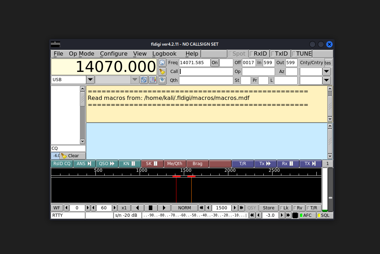Click the x1 zoom button
Image resolution: width=380 pixels, height=254 pixels.
[x=124, y=208]
